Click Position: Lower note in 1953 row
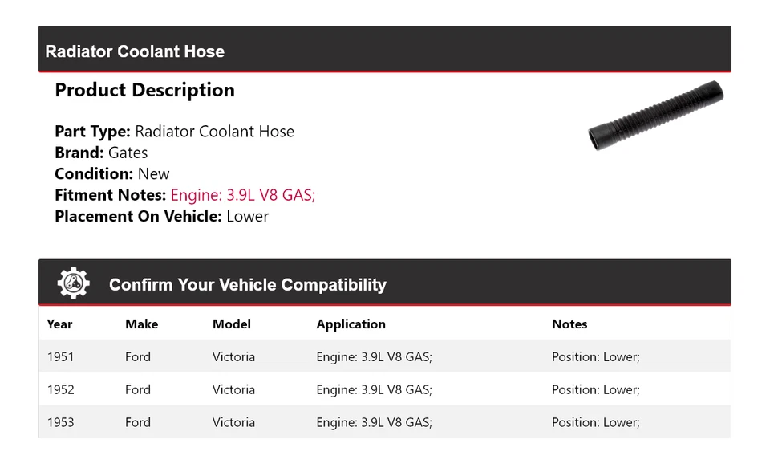Viewport: 770px width, 464px height. (595, 422)
